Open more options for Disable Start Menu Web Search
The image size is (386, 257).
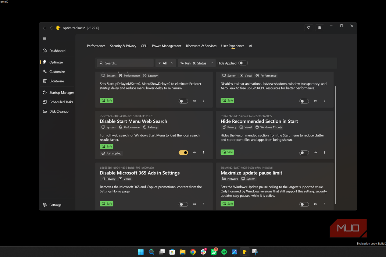click(x=204, y=153)
